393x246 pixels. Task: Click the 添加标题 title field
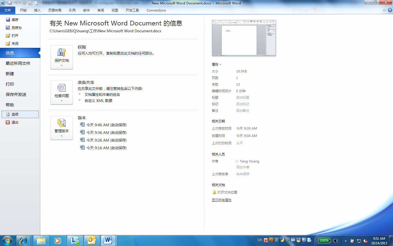click(243, 98)
